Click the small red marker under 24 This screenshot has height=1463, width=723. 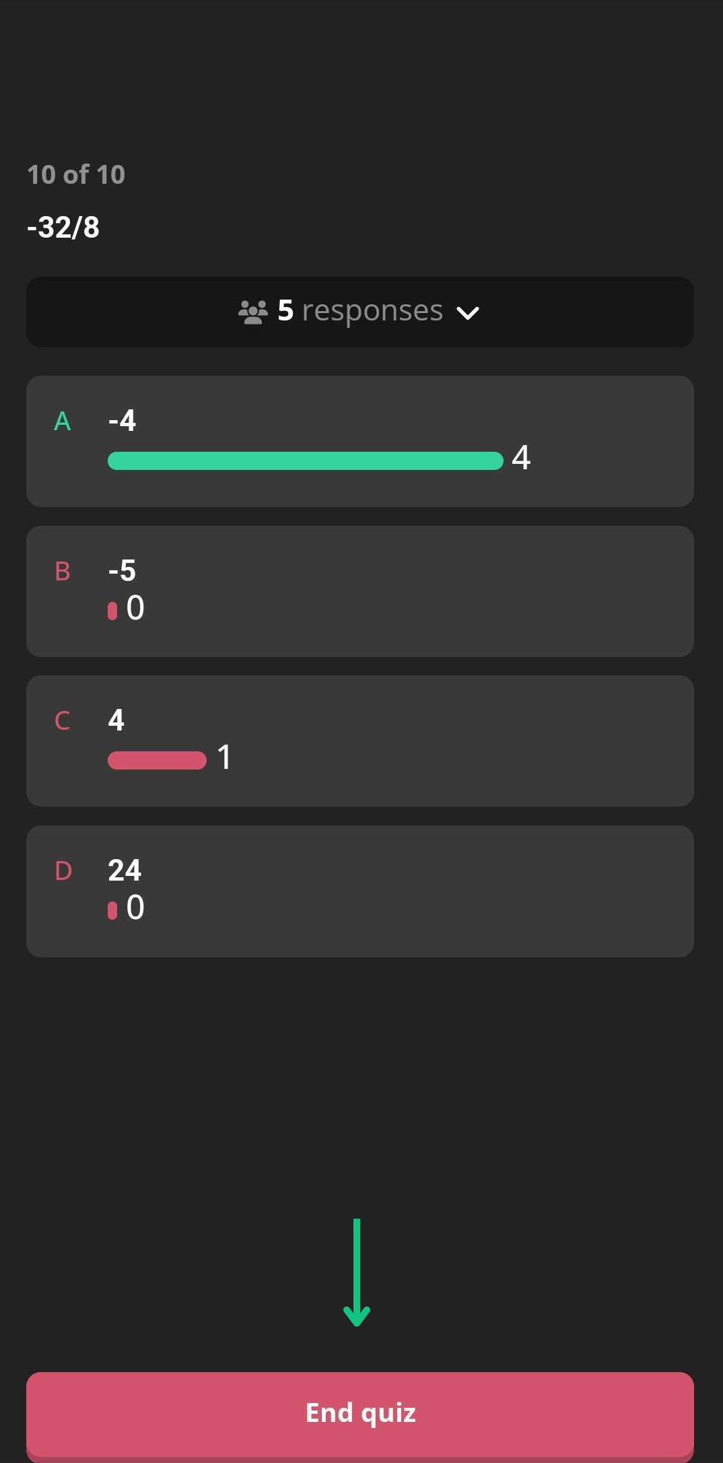112,910
